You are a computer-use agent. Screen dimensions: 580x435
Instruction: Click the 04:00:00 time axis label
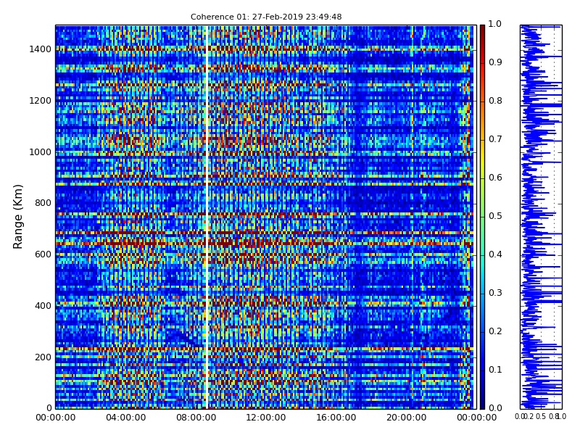pyautogui.click(x=125, y=418)
